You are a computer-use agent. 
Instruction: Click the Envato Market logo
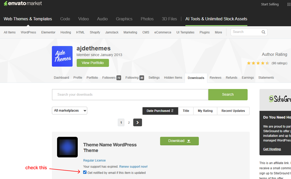pyautogui.click(x=23, y=4)
